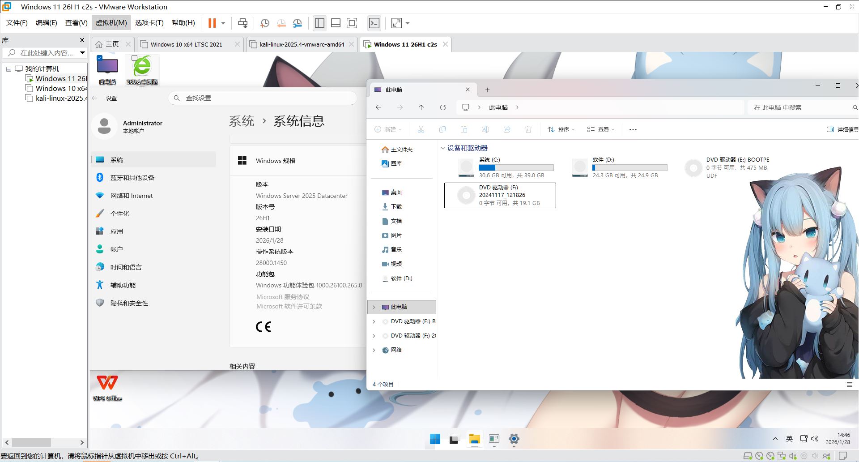859x462 pixels.
Task: Enter full screen mode via toolbar icon
Action: (x=352, y=23)
